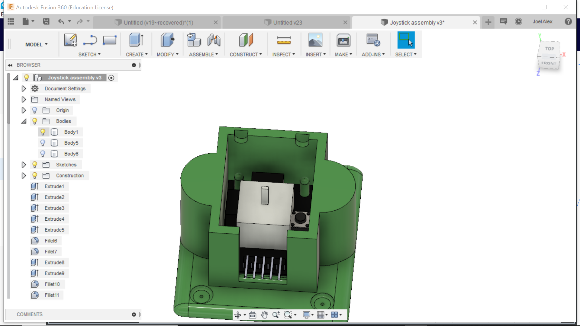Collapse the Bodies folder
The width and height of the screenshot is (580, 326).
click(24, 121)
